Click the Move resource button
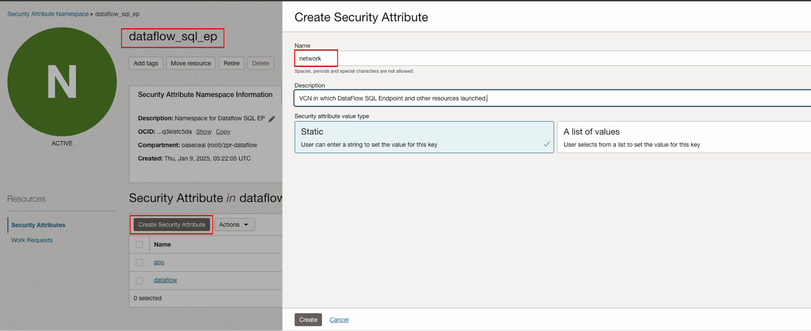 point(191,63)
